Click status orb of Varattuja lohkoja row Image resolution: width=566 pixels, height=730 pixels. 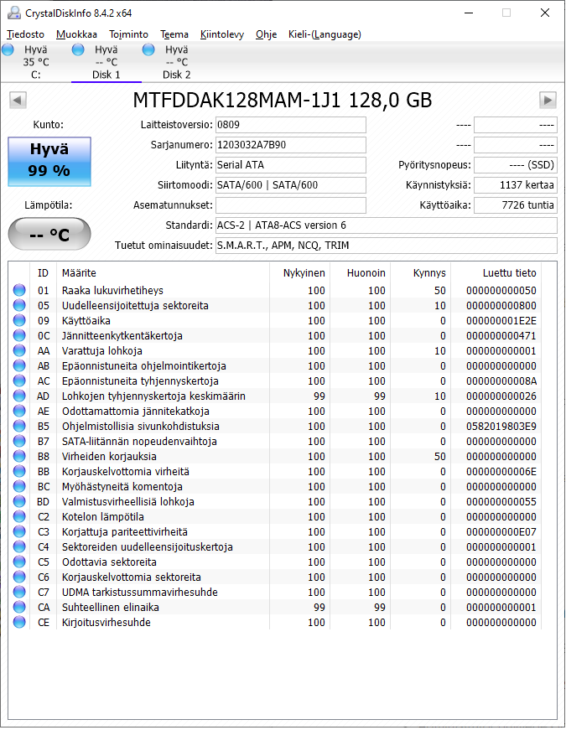[x=19, y=350]
